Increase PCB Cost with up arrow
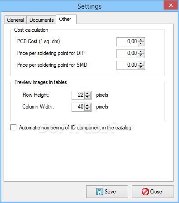 [x=141, y=40]
